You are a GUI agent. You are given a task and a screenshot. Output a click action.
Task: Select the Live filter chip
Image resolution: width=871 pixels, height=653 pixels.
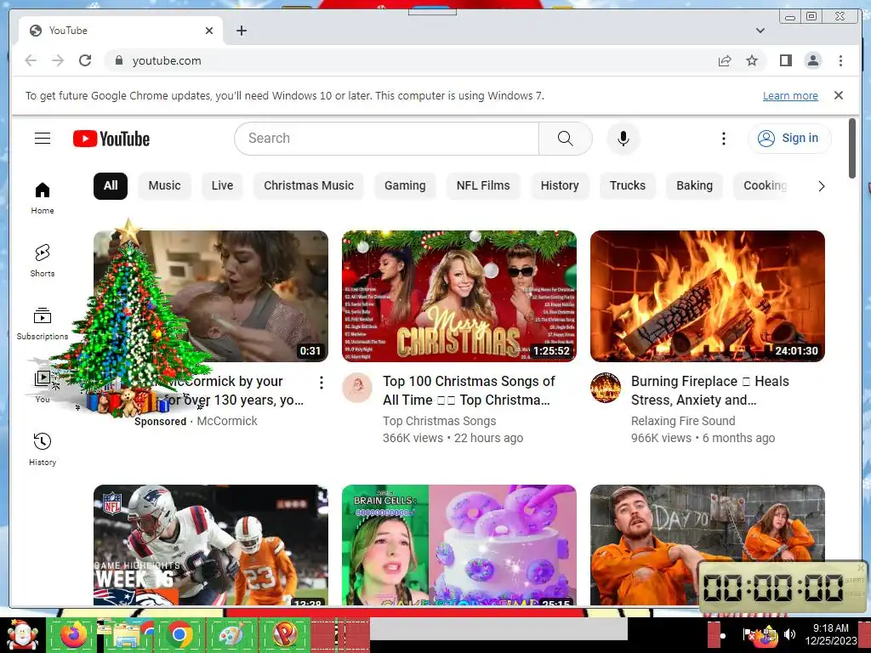tap(222, 185)
